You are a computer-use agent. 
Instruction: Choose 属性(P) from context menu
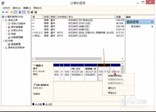pos(112,88)
